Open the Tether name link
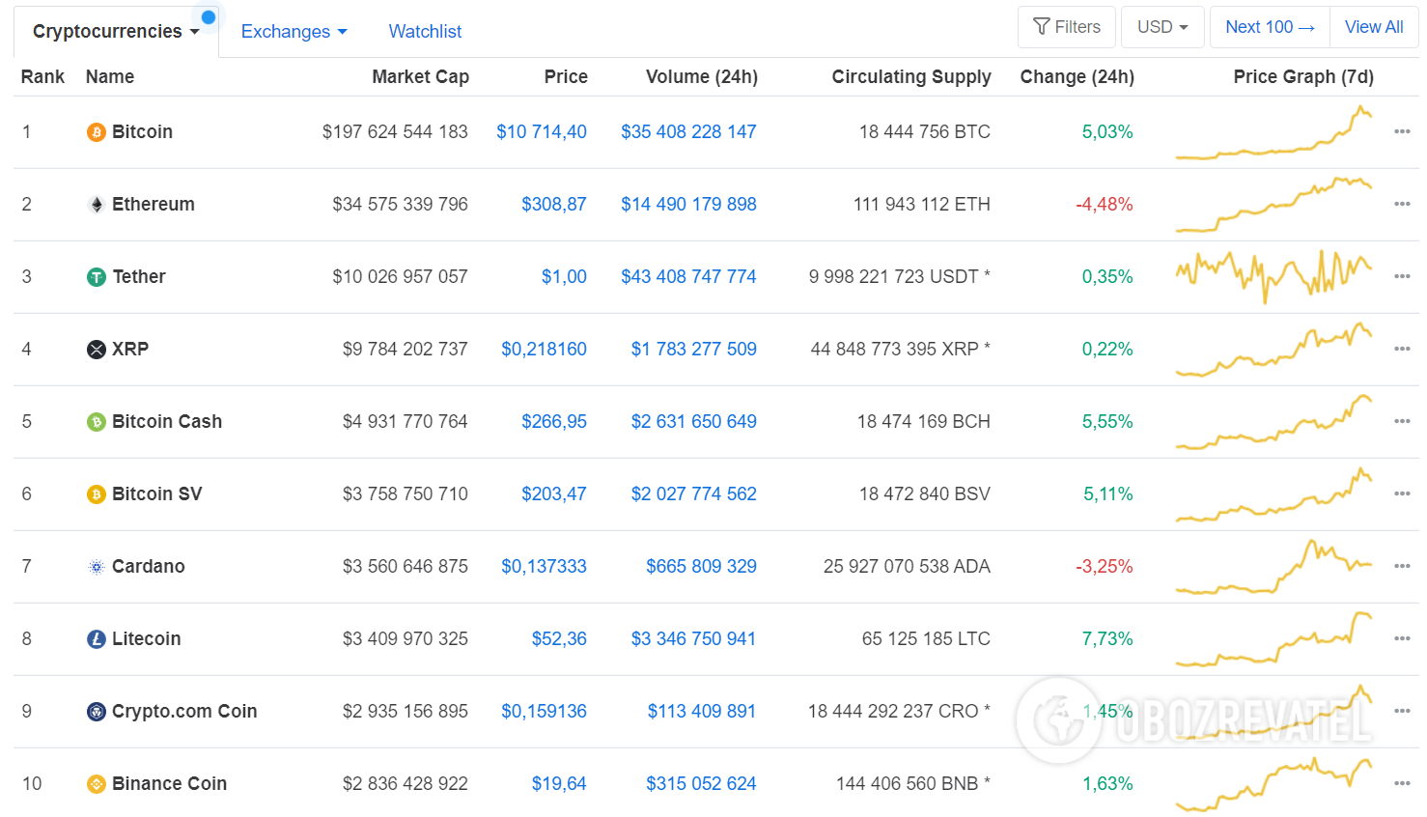Image resolution: width=1427 pixels, height=817 pixels. click(x=139, y=276)
